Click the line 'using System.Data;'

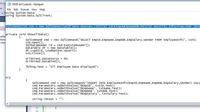pyautogui.click(x=20, y=13)
